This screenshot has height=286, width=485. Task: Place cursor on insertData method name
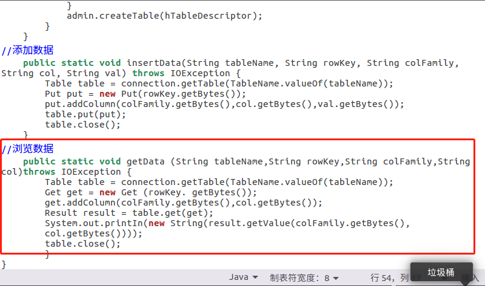(x=154, y=63)
